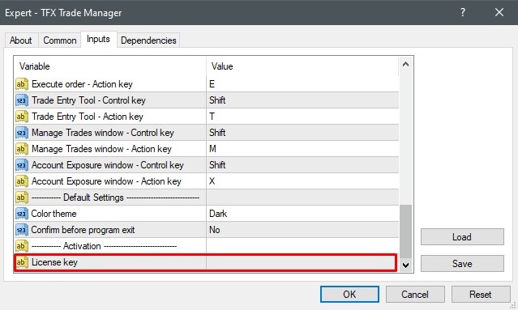Click Account Exposure window Action key value 'X'
Screen dimensions: 518x310
coord(212,181)
